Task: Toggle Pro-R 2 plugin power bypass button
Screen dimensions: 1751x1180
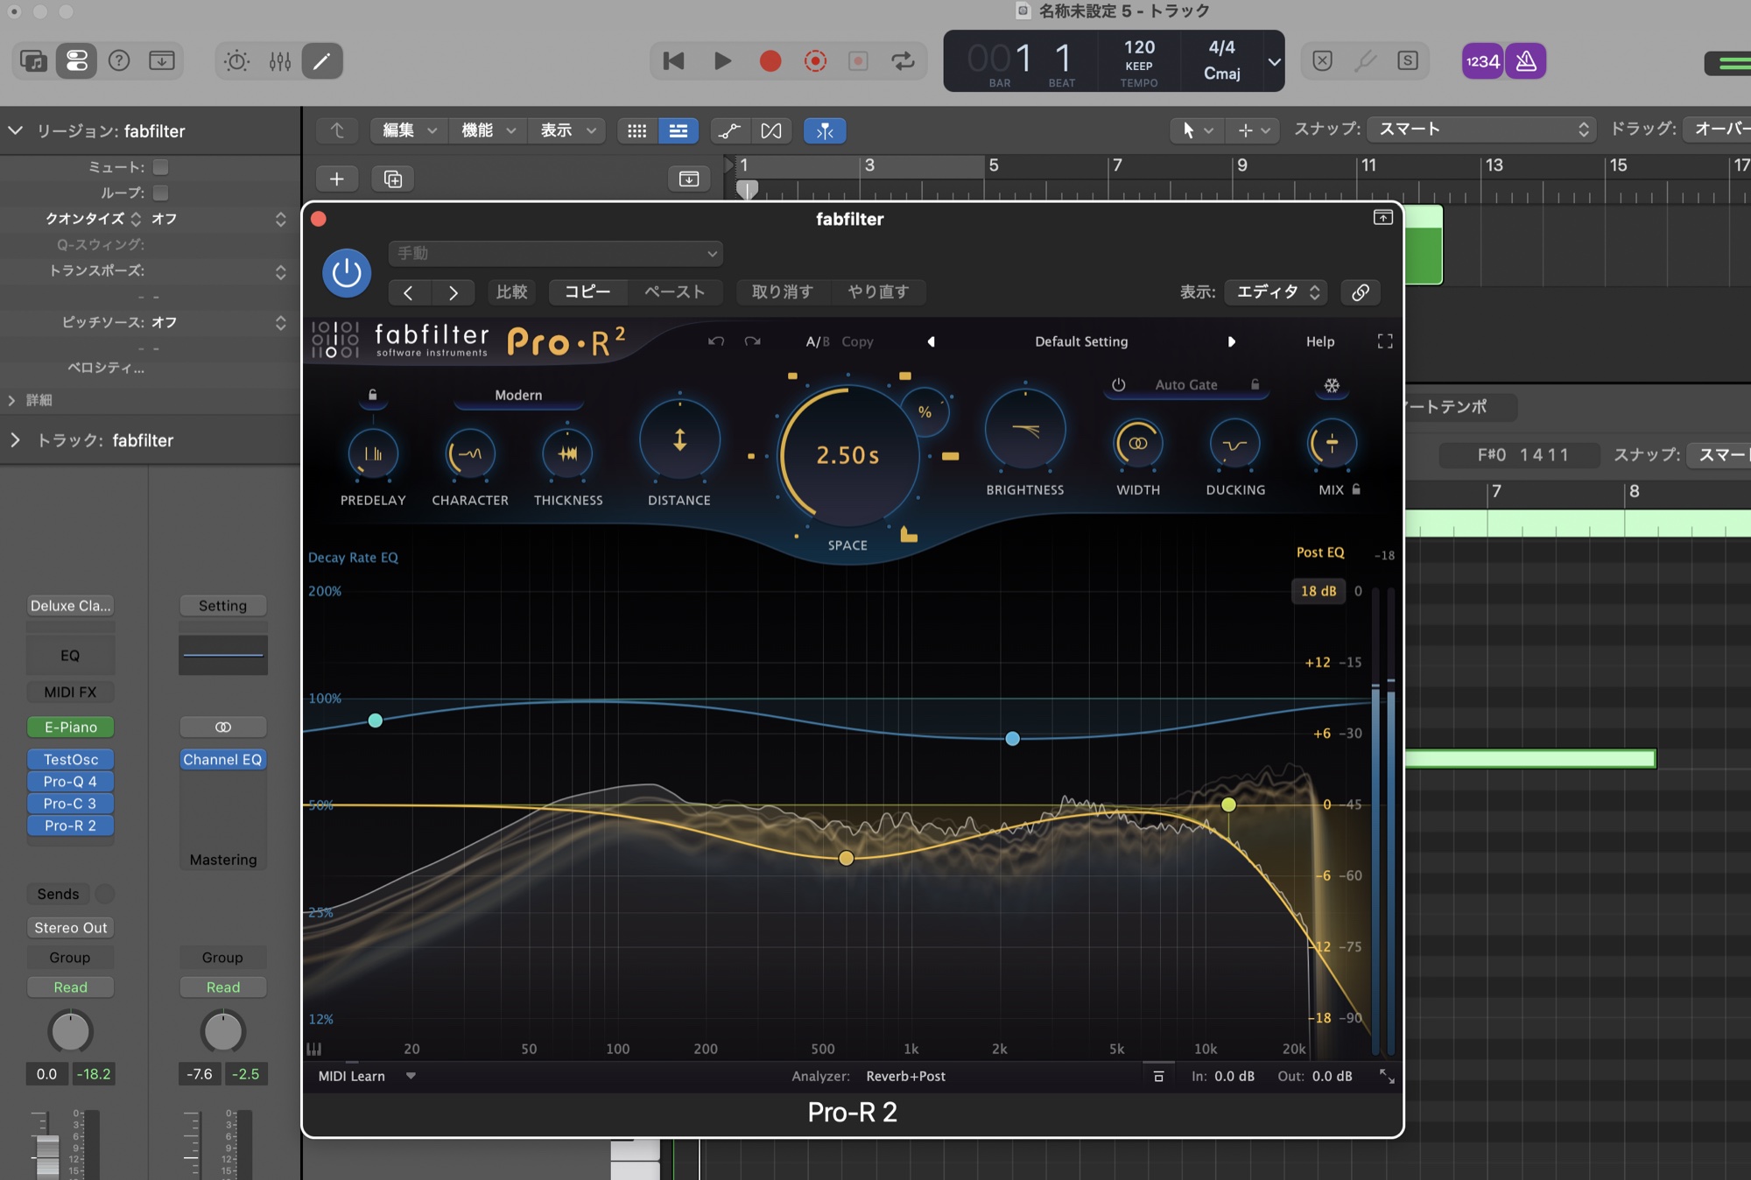Action: 347,273
